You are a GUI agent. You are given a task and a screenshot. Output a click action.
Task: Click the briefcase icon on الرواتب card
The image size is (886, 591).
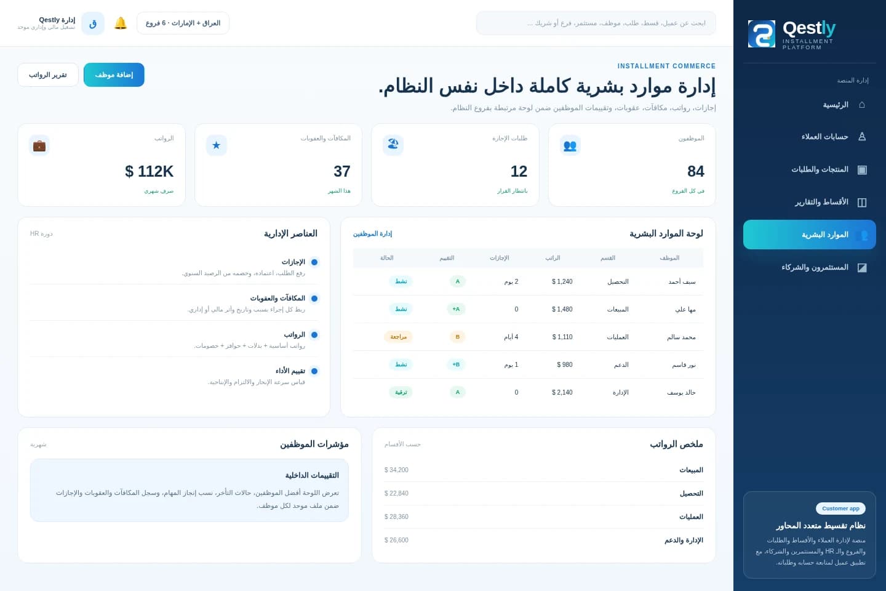39,145
